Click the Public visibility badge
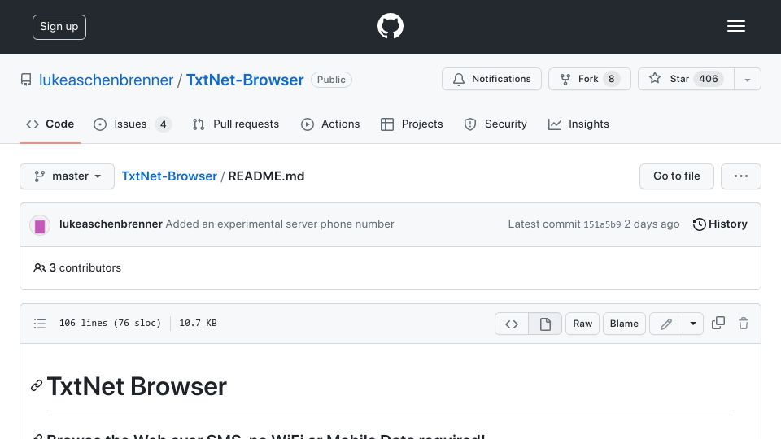The height and width of the screenshot is (439, 781). coord(331,80)
